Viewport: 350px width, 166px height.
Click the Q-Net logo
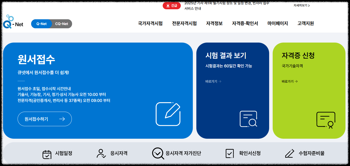[13, 24]
